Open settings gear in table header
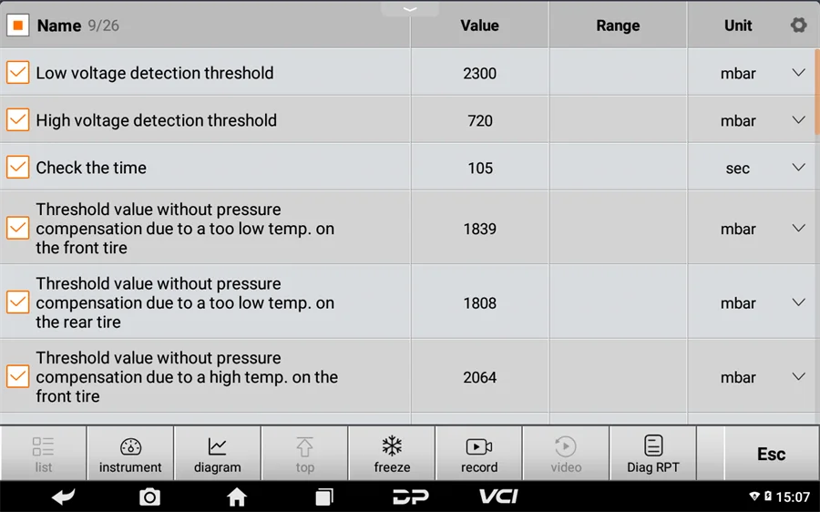 coord(798,26)
